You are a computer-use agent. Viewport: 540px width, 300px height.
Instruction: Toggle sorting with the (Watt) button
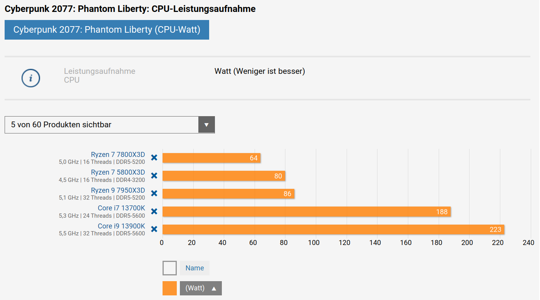click(x=201, y=288)
